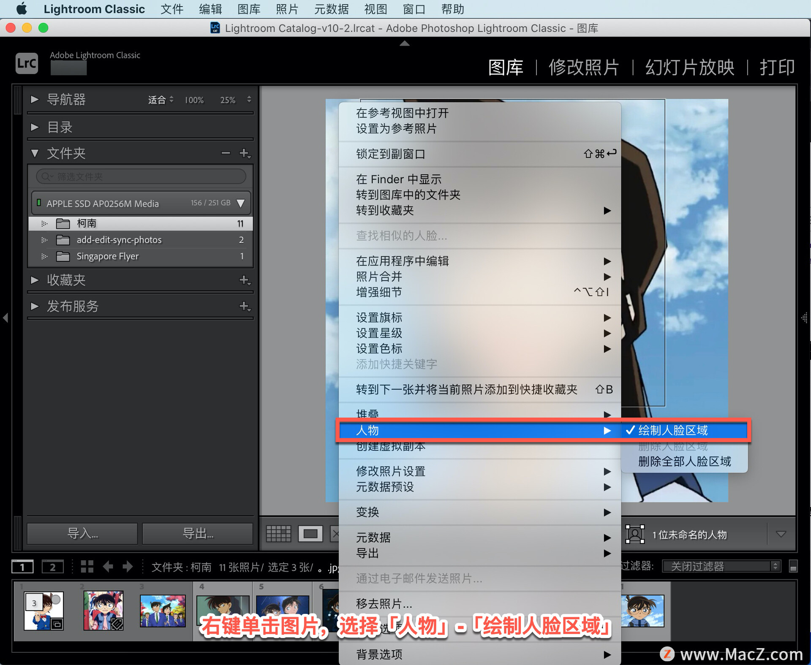Image resolution: width=811 pixels, height=665 pixels.
Task: Add a collection in 收藏夹 panel
Action: pyautogui.click(x=245, y=280)
